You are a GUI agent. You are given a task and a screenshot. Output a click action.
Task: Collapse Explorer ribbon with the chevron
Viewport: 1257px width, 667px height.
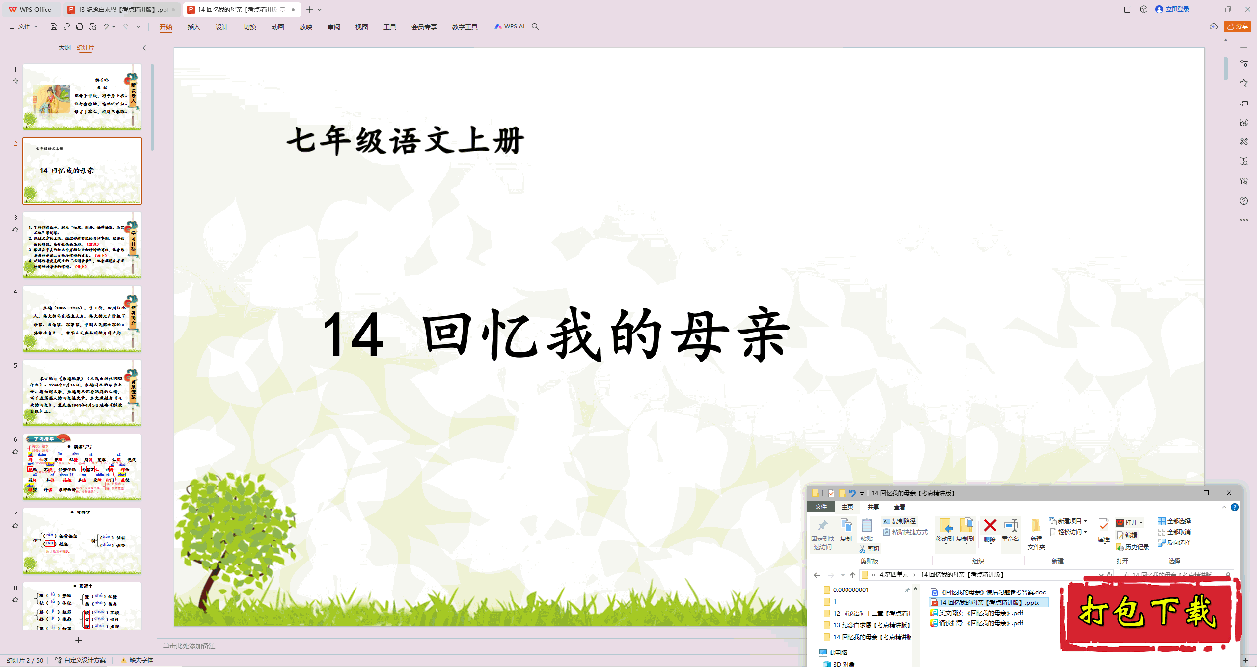tap(1224, 507)
